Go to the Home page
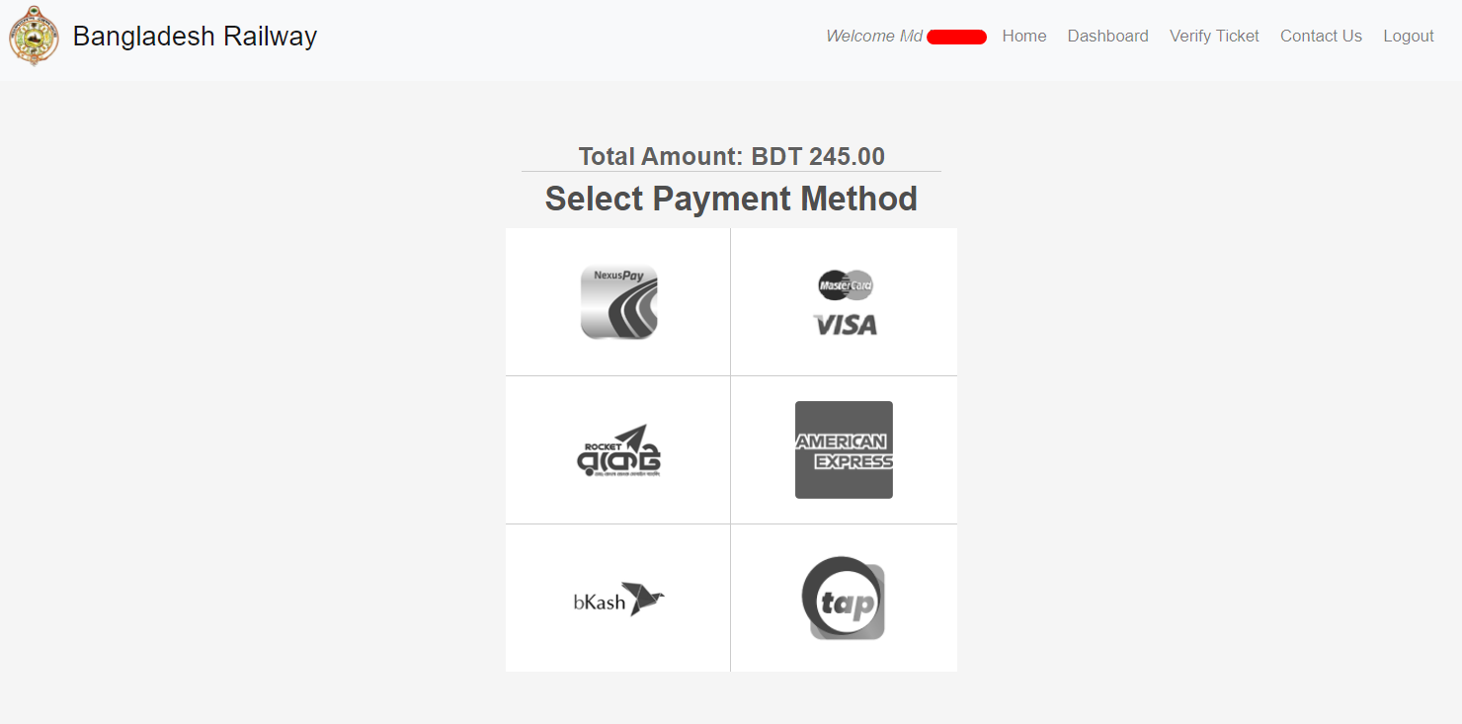Image resolution: width=1462 pixels, height=724 pixels. [1023, 37]
